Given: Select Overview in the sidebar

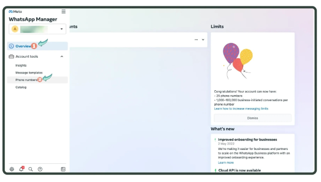Looking at the screenshot, I should 37,46.
